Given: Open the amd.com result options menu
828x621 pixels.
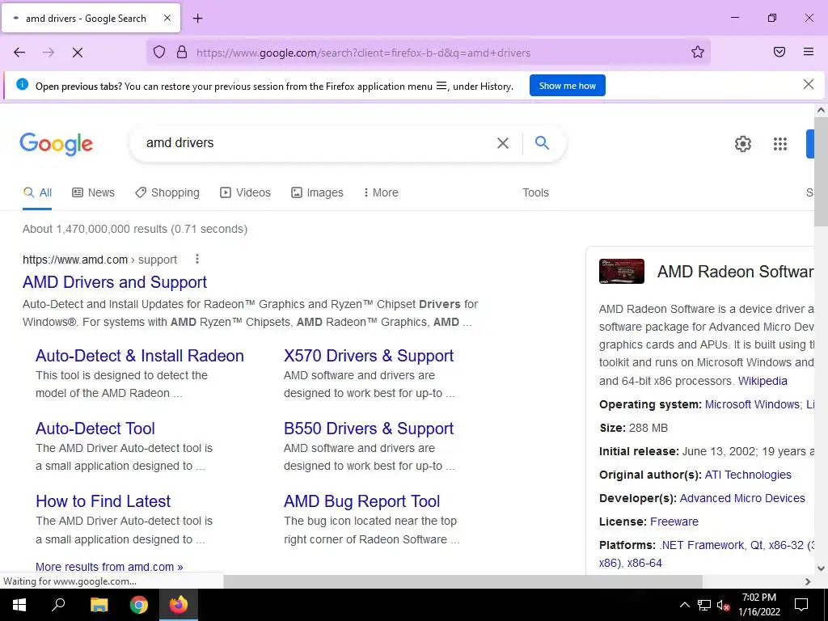Looking at the screenshot, I should [x=197, y=259].
